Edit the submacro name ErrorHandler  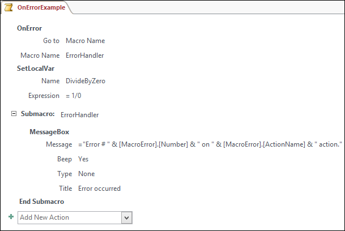click(79, 115)
